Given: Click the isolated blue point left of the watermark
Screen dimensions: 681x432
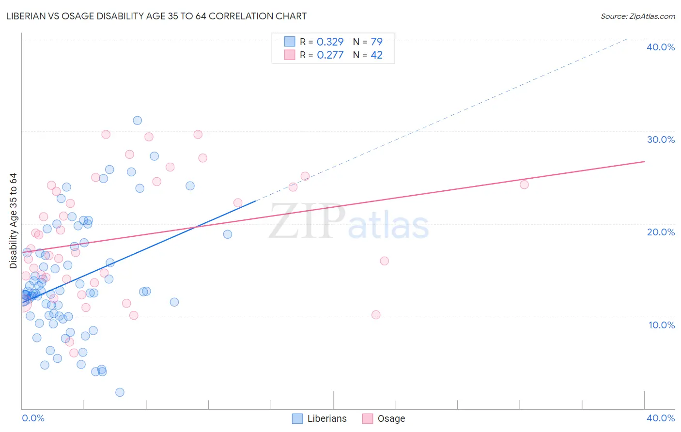Looking at the screenshot, I should pyautogui.click(x=228, y=234).
